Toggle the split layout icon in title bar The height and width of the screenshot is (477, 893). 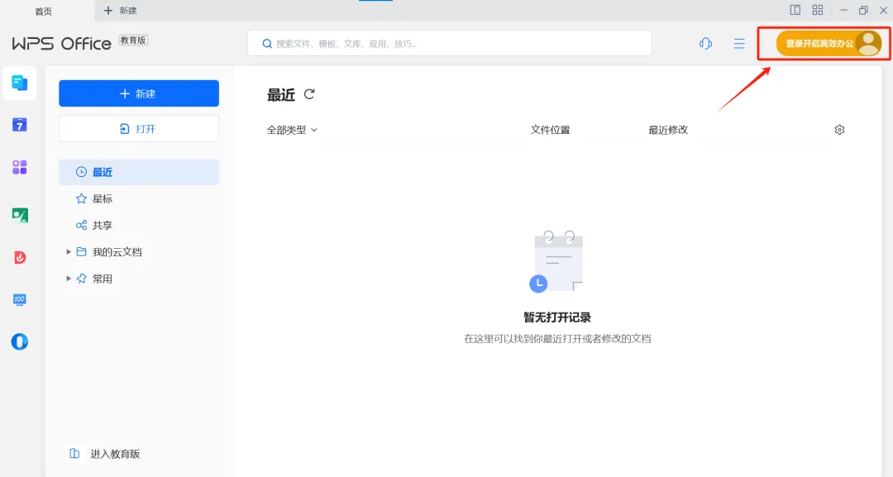tap(795, 10)
